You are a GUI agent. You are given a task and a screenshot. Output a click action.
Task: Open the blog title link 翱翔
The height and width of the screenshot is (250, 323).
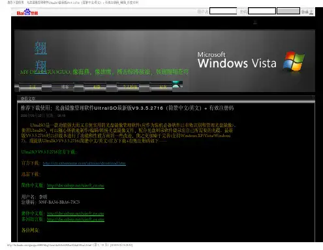tap(40, 57)
